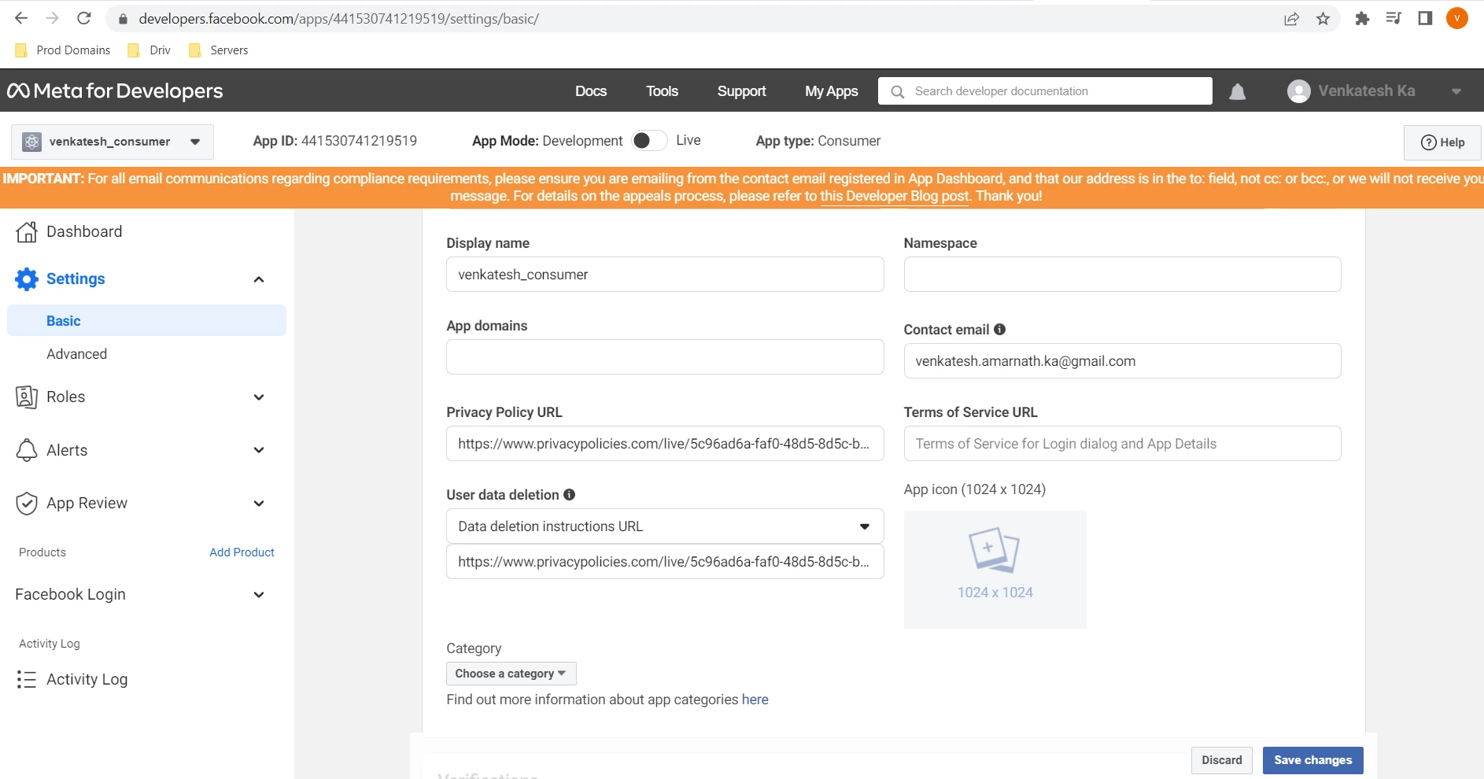Click Add Product link

point(242,552)
